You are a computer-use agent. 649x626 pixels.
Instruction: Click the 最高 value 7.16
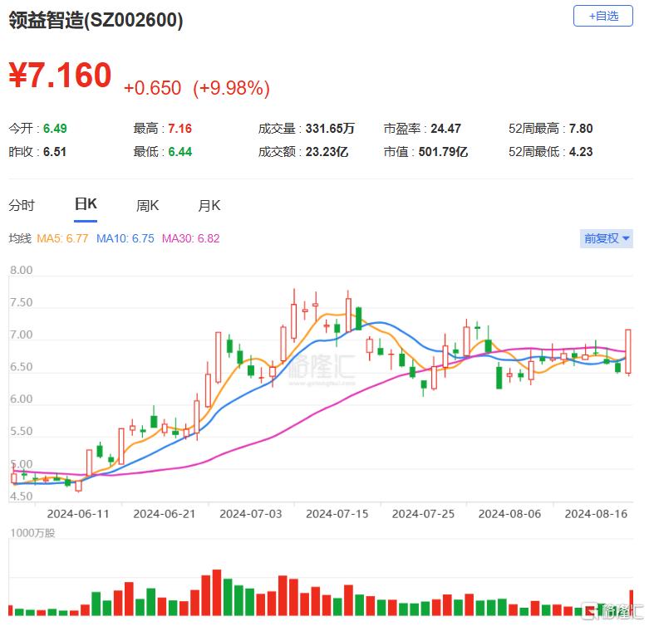point(179,129)
